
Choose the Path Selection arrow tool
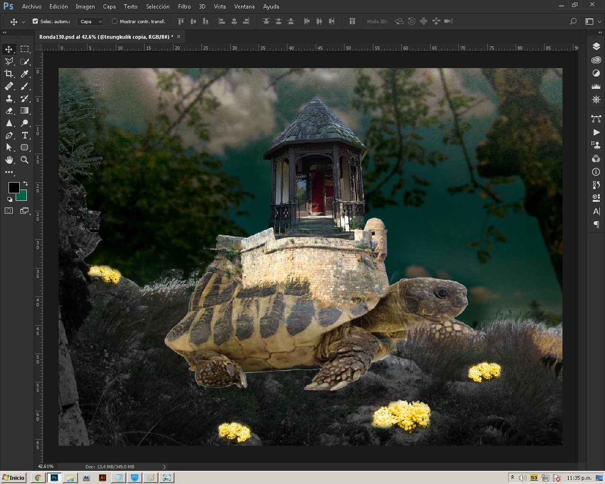(9, 147)
